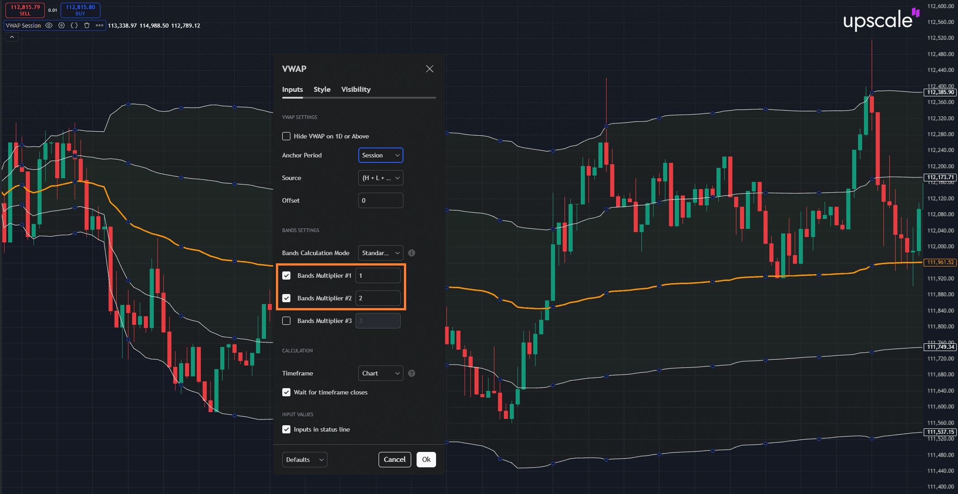The width and height of the screenshot is (958, 494).
Task: Collapse the indicator legend with the chevron arrow
Action: 11,37
